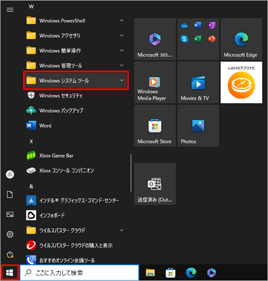Expand the Windows 管理ツール folder chevron
268x281 pixels.
[x=122, y=66]
